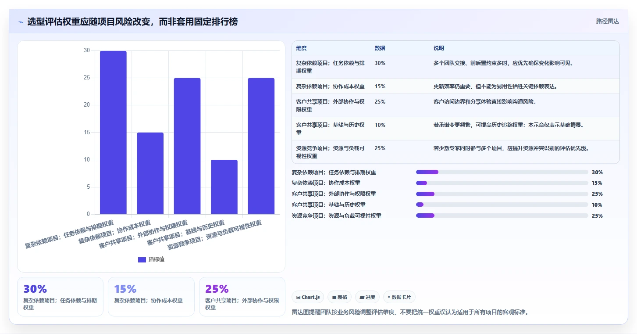The image size is (637, 334).
Task: Select the 说明 column header
Action: [439, 48]
